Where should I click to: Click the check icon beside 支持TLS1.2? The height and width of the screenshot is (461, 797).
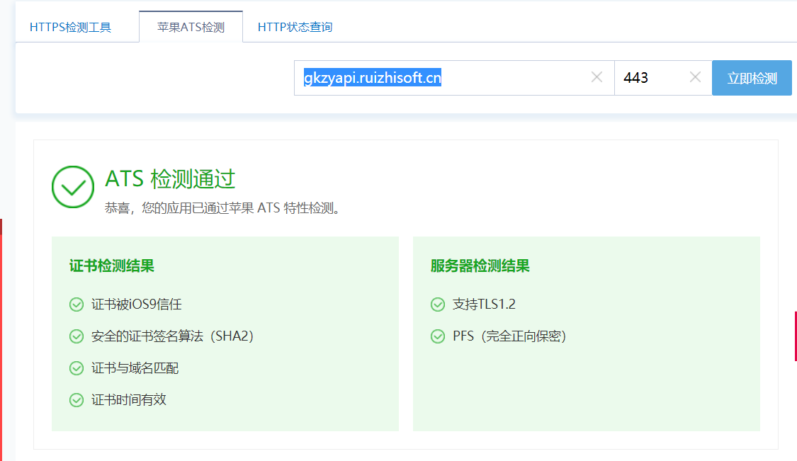(x=438, y=305)
